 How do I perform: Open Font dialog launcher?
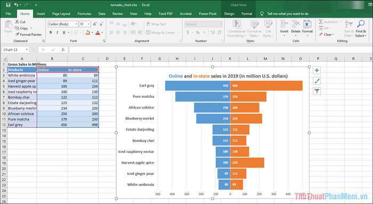104,41
